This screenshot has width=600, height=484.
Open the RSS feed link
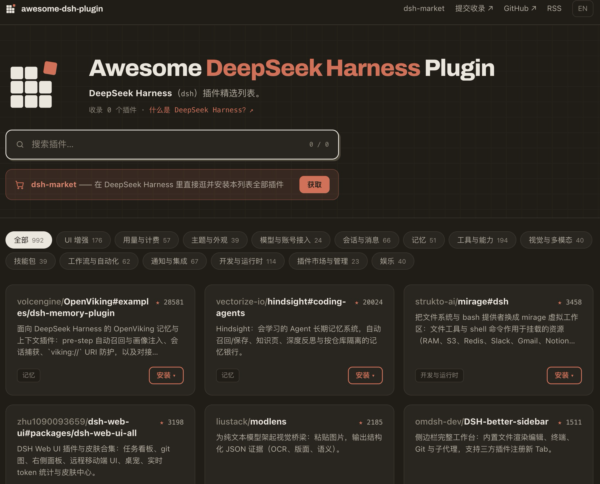click(x=554, y=9)
